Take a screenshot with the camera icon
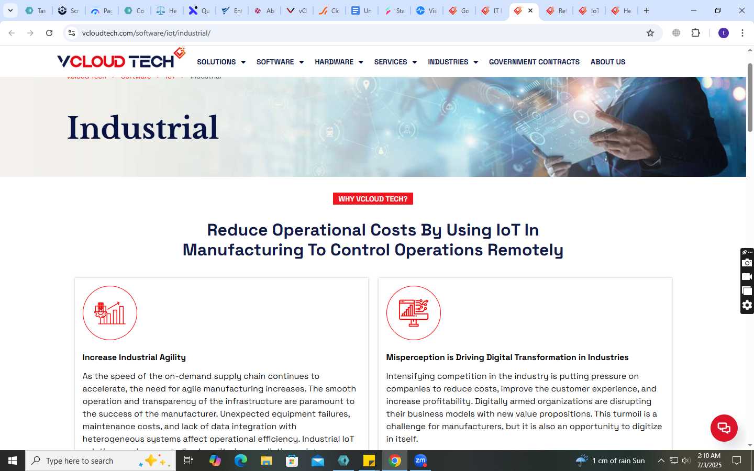The image size is (754, 471). pyautogui.click(x=747, y=263)
